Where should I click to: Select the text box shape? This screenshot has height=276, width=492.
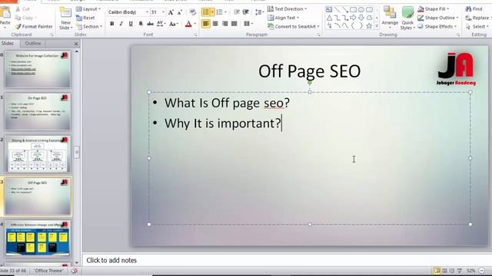coord(329,10)
